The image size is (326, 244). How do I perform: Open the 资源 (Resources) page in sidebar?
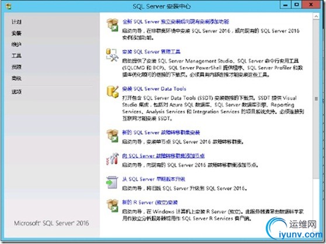point(16,67)
